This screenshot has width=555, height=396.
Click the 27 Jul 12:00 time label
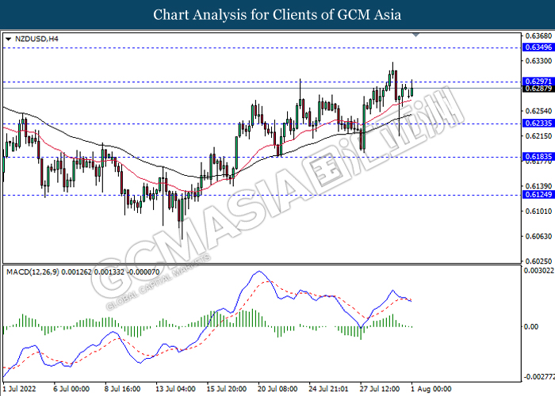pos(380,389)
